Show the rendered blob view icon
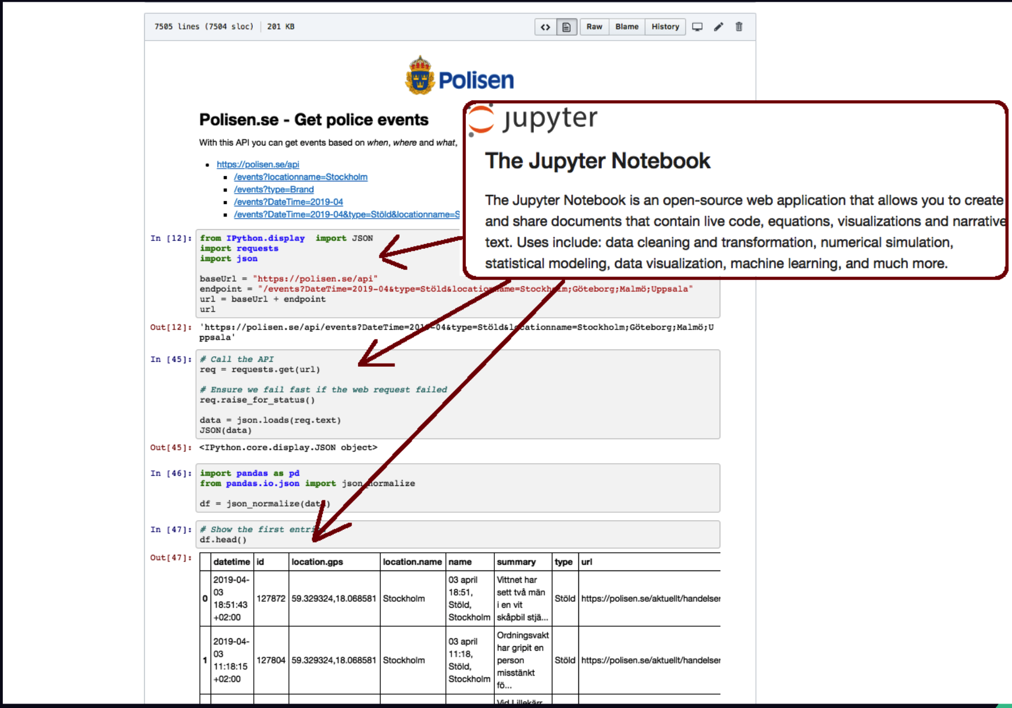1012x708 pixels. point(566,27)
